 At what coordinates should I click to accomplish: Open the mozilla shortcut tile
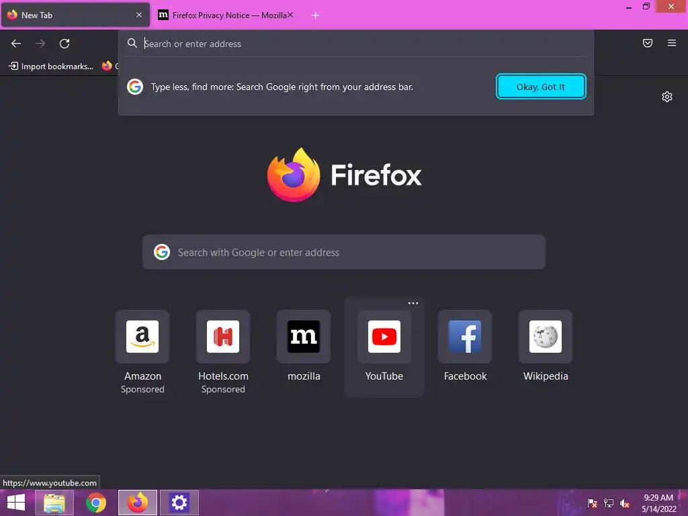[x=304, y=337]
